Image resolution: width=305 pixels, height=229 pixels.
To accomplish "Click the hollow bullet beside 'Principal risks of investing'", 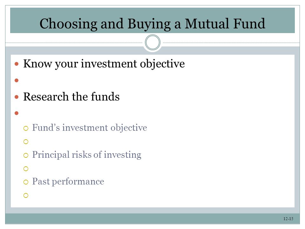I will [26, 156].
